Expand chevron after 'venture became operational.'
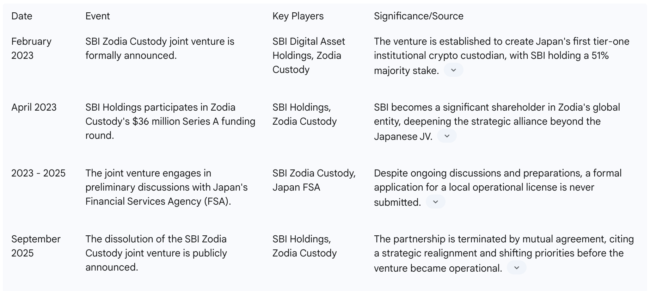The height and width of the screenshot is (291, 651). [x=516, y=268]
